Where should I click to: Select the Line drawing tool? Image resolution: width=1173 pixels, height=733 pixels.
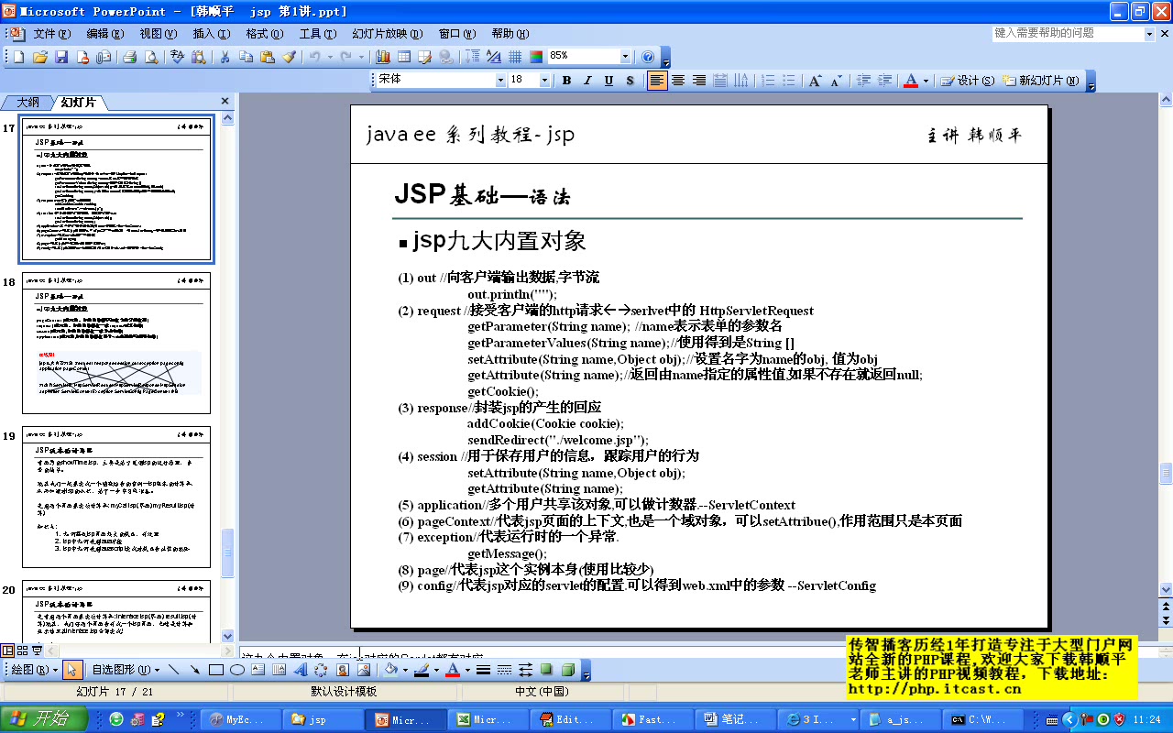[174, 670]
